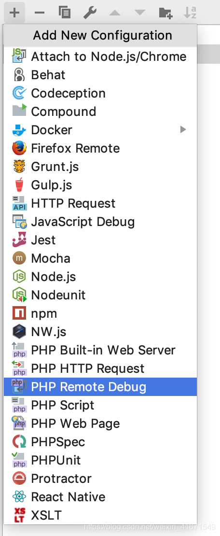Choose Codeception configuration type
The height and width of the screenshot is (536, 220).
tap(100, 93)
